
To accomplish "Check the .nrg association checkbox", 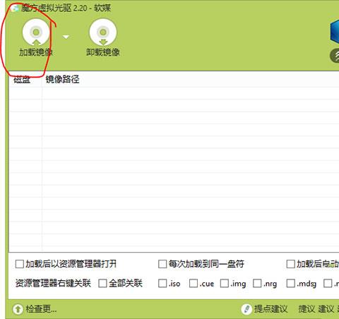I will tap(257, 283).
